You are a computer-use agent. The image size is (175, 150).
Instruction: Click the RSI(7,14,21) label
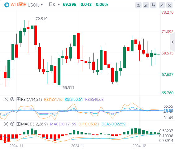coord(32,100)
